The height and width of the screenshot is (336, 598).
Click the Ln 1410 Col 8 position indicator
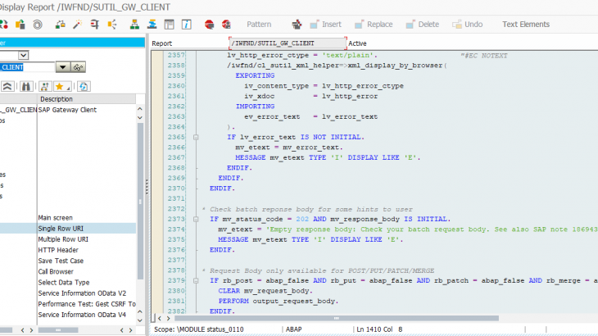[379, 329]
